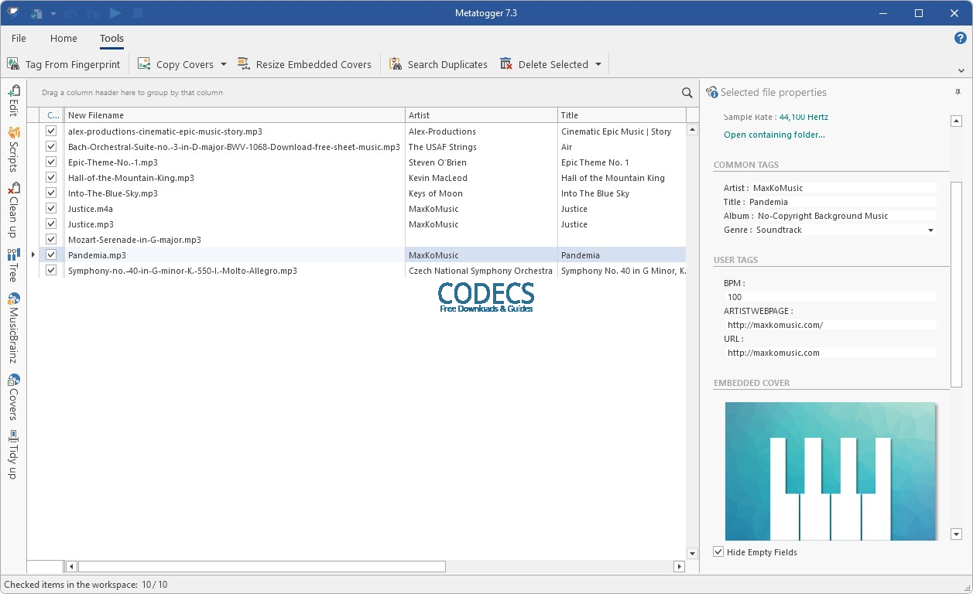Viewport: 973px width, 594px height.
Task: Open the Scripts side panel
Action: pos(13,149)
